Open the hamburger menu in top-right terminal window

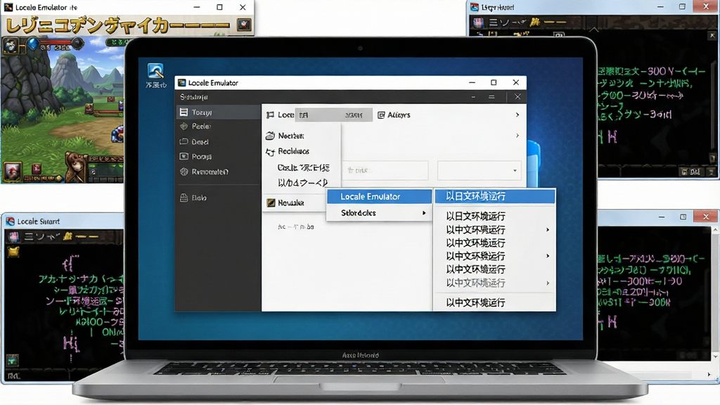(494, 22)
